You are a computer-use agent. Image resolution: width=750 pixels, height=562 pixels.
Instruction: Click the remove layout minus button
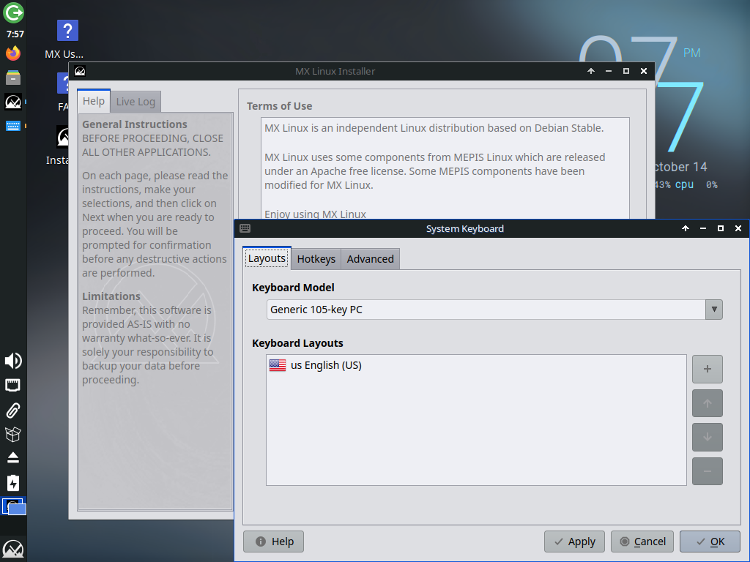pos(707,471)
